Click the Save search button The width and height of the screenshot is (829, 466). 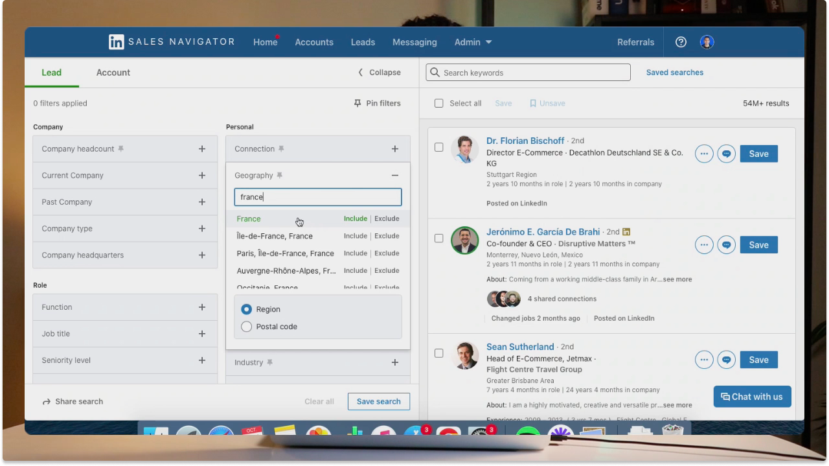coord(379,402)
